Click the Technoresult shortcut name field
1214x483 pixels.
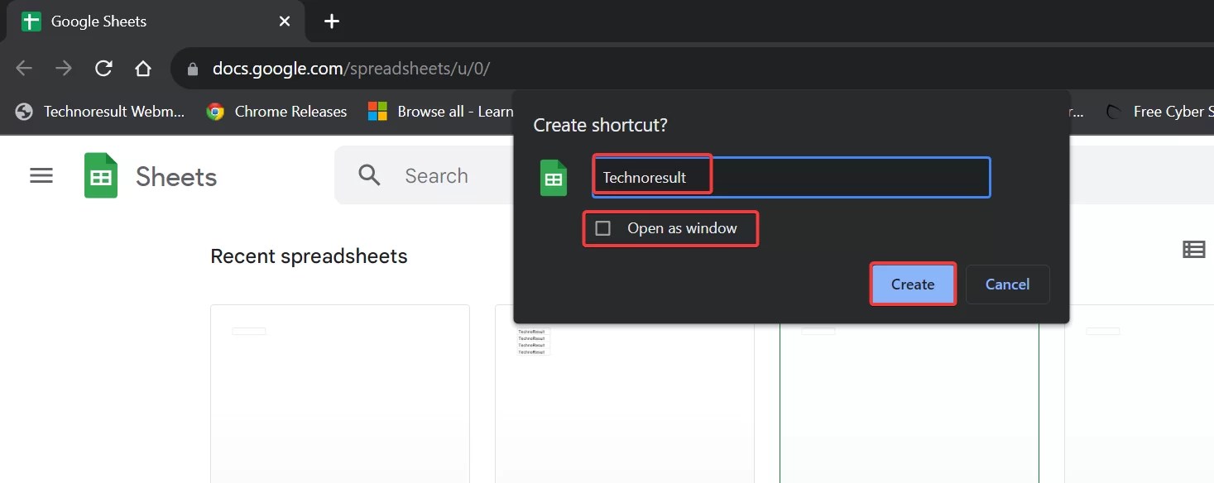tap(651, 176)
